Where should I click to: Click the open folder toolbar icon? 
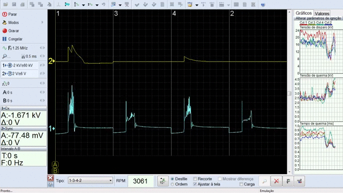point(5,4)
